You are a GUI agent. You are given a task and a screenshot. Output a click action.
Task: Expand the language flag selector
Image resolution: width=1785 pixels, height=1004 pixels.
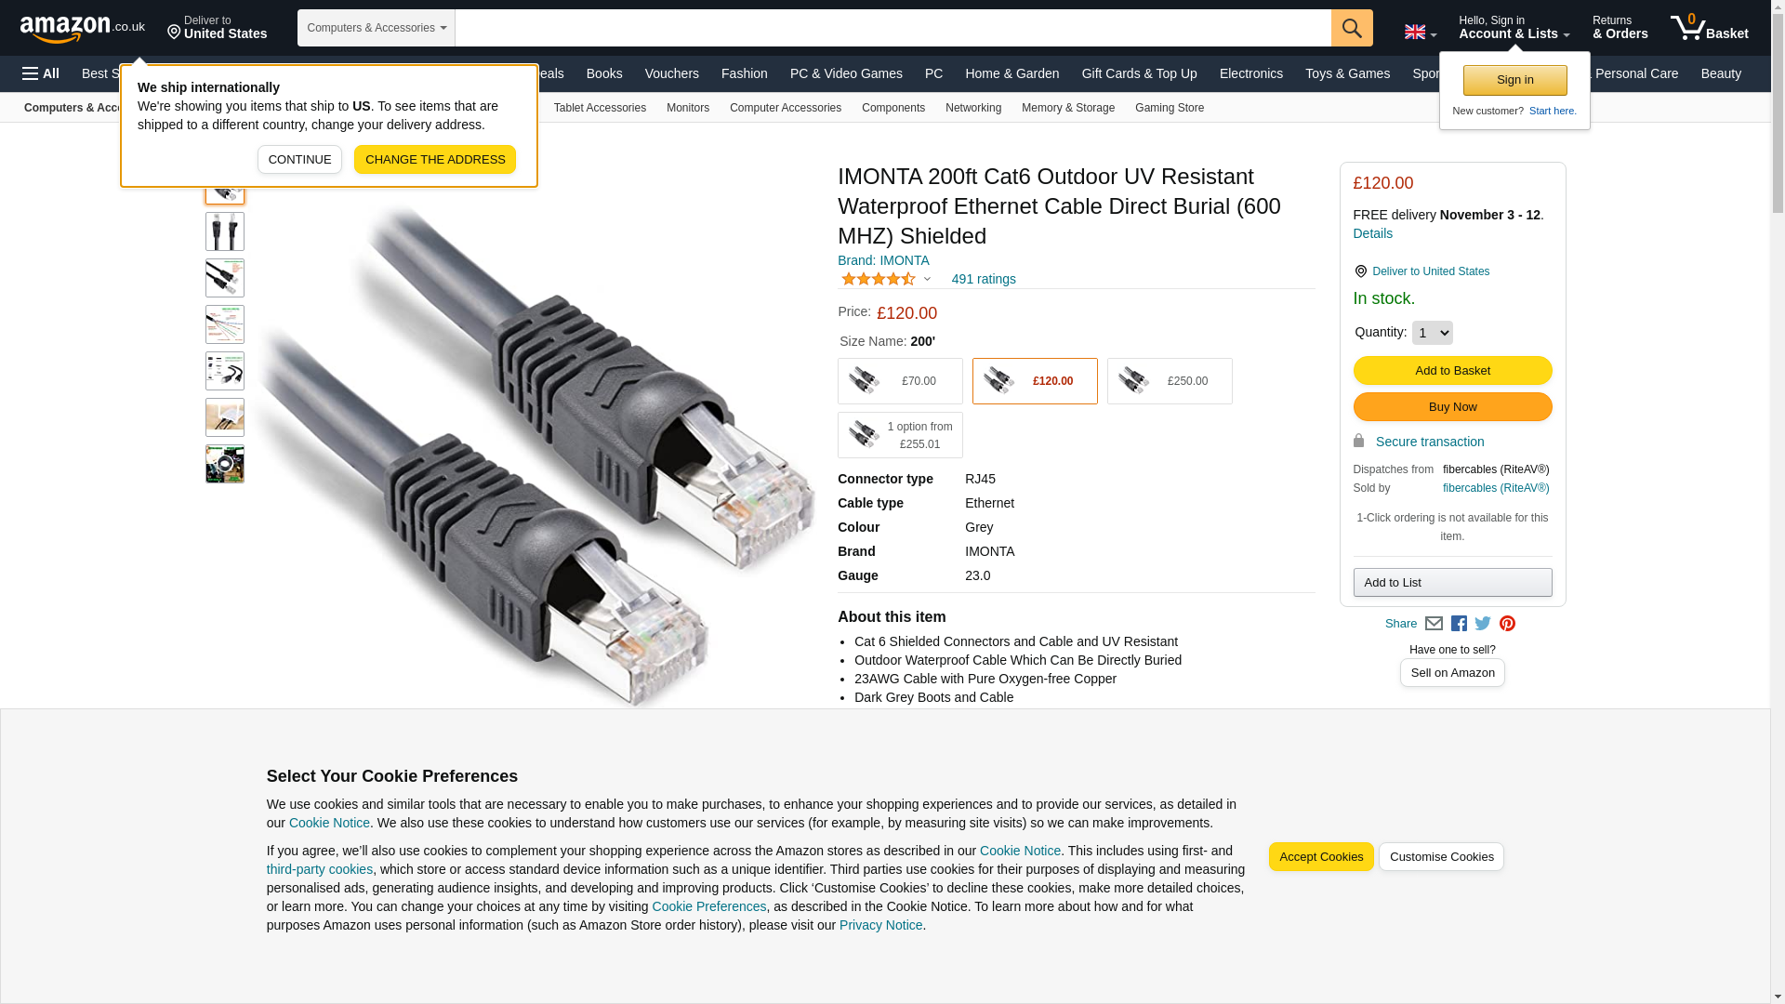coord(1420,32)
